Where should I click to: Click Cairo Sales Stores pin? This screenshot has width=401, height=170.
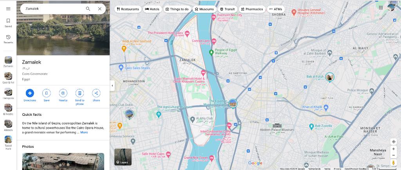pyautogui.click(x=121, y=68)
